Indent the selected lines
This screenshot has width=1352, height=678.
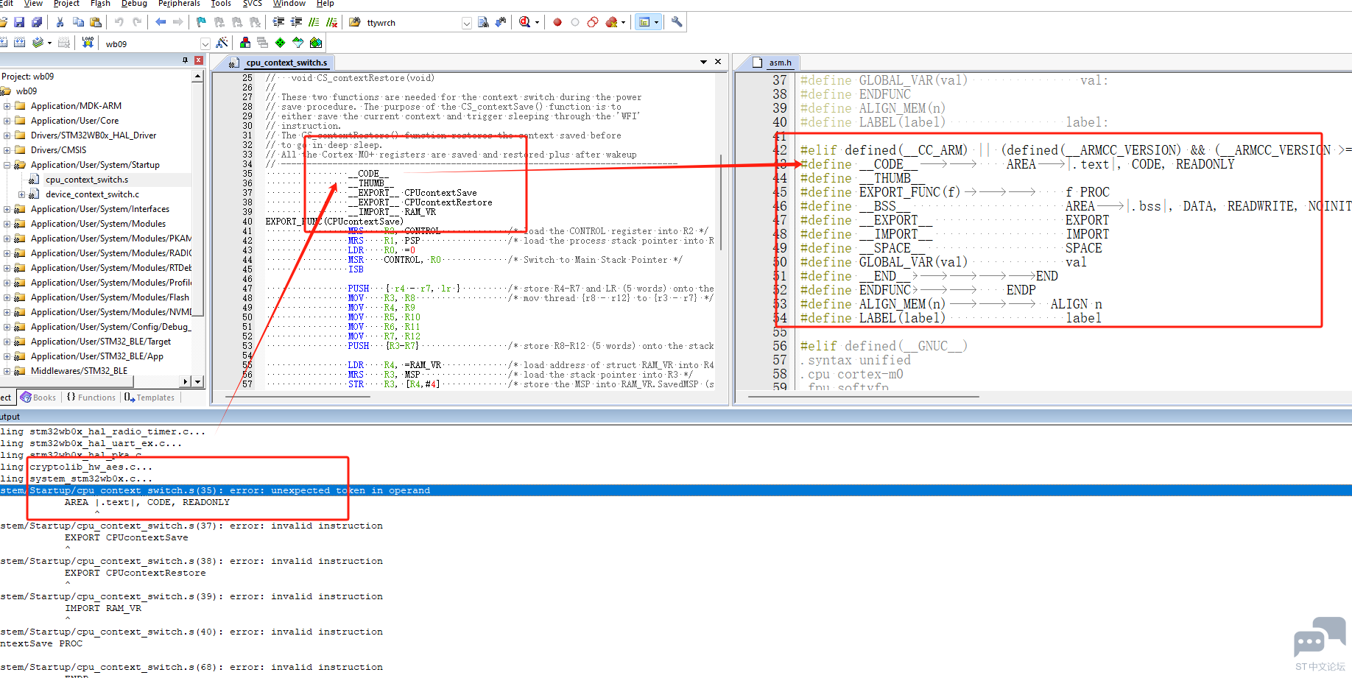(x=278, y=22)
